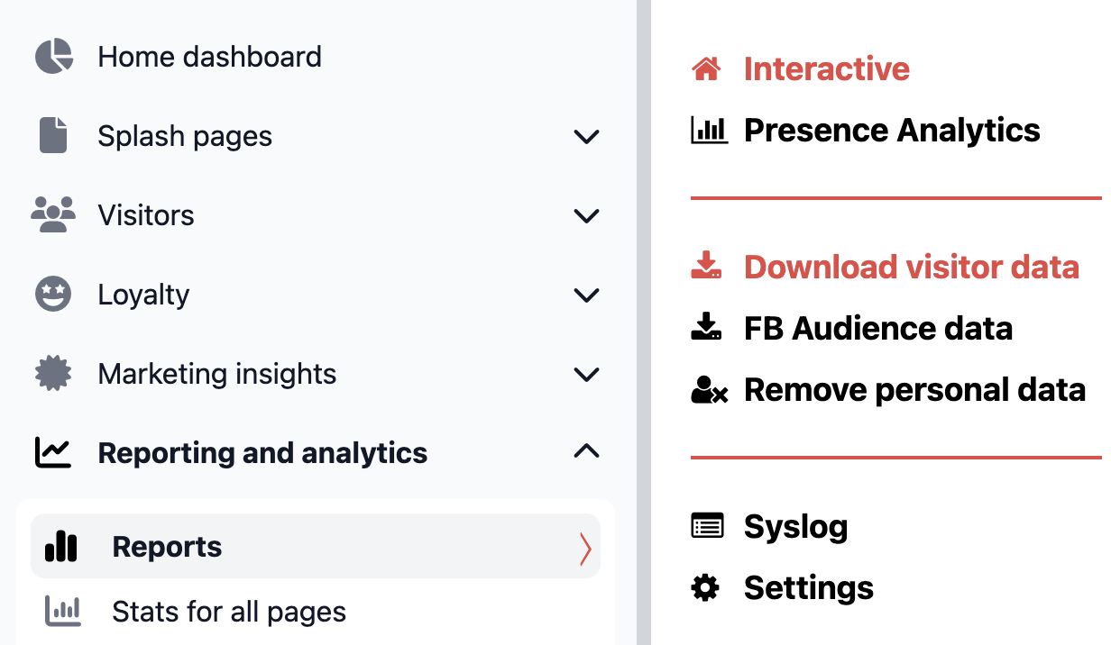Expand the Splash pages chevron
This screenshot has height=645, width=1111.
587,137
